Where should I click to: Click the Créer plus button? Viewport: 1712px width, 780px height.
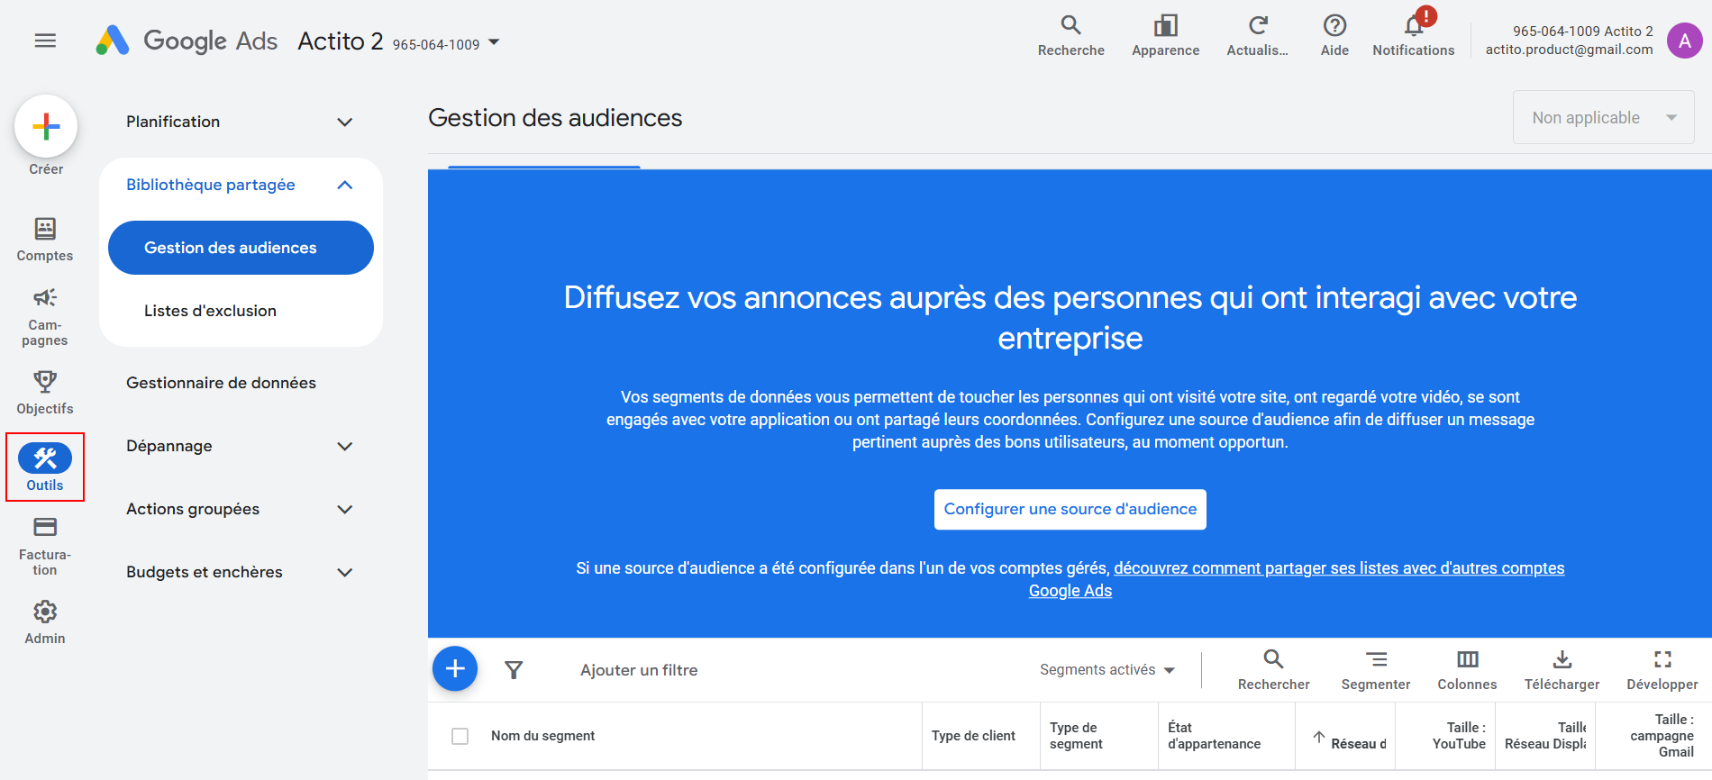[46, 126]
